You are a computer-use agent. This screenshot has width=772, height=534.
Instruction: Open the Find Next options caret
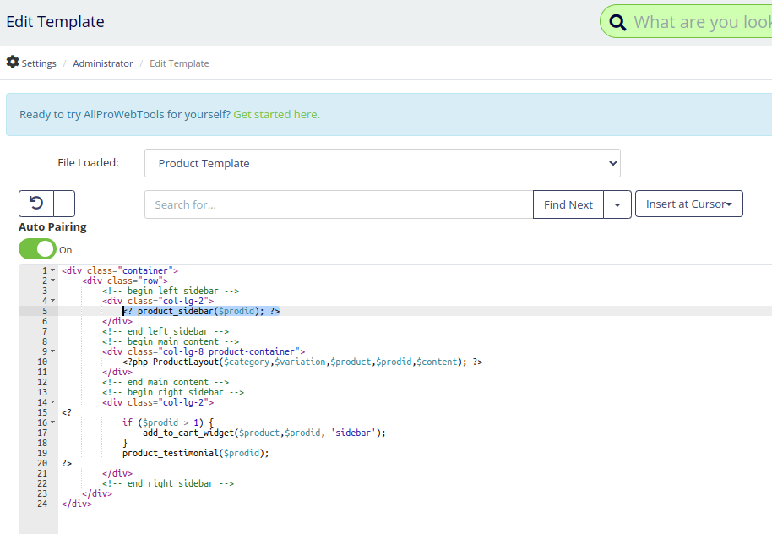pyautogui.click(x=617, y=204)
